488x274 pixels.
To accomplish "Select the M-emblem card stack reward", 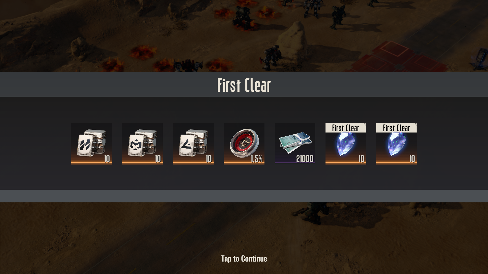I will pos(142,144).
